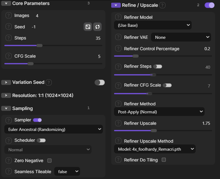The width and height of the screenshot is (220, 179).
Task: Disable the Refine / Upscale group toggle
Action: 210,5
